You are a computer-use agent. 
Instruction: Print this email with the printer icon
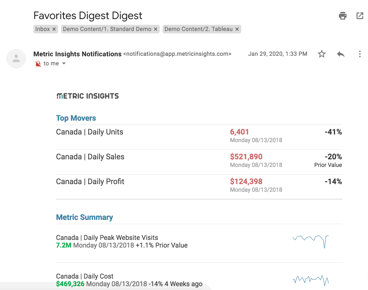tap(343, 16)
